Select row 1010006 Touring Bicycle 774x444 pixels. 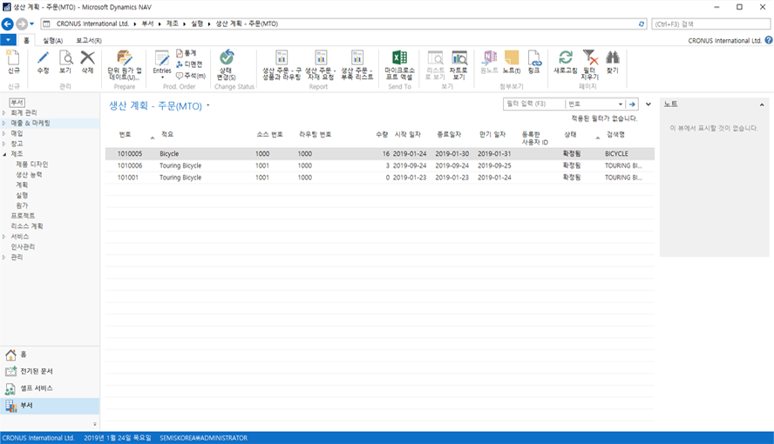[380, 165]
